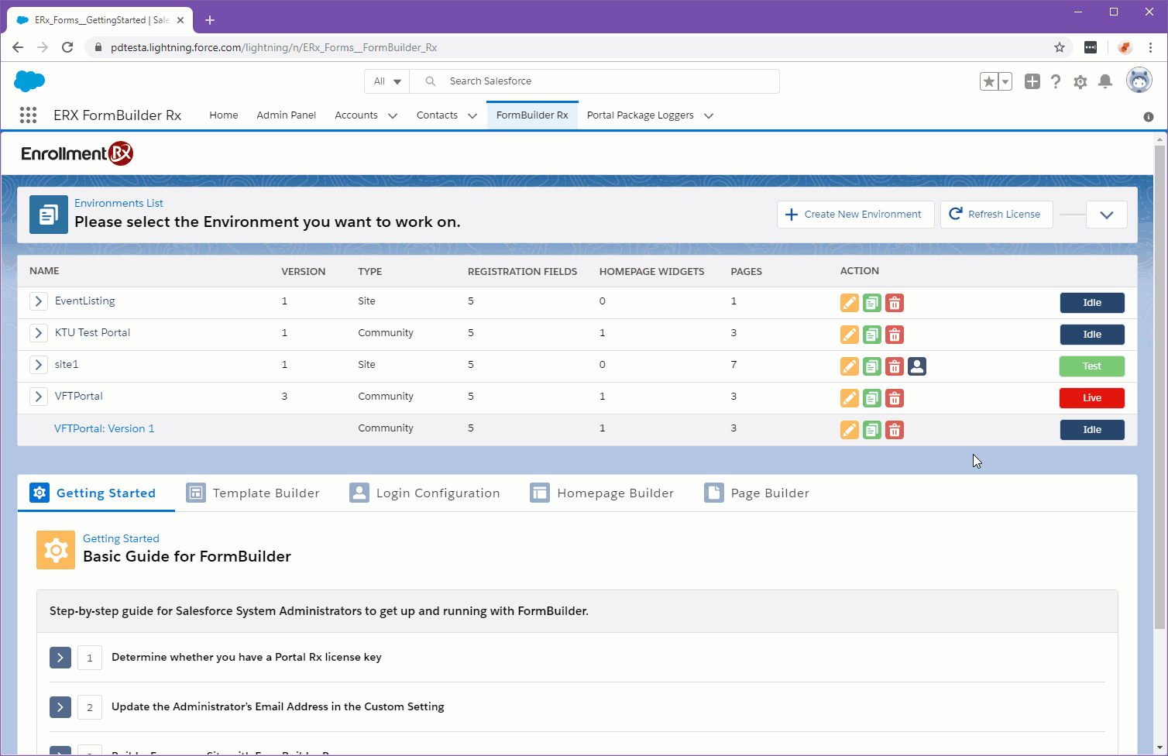Expand step 1 about license key

coord(60,658)
